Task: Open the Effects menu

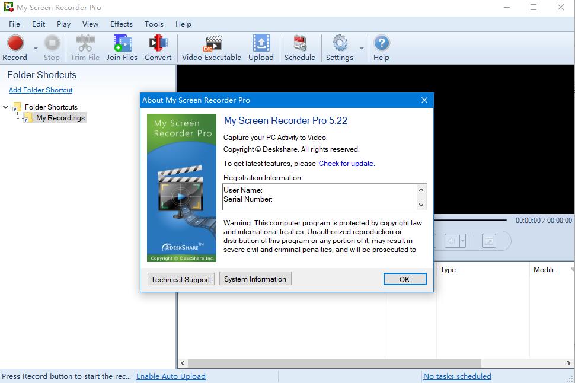Action: point(122,24)
